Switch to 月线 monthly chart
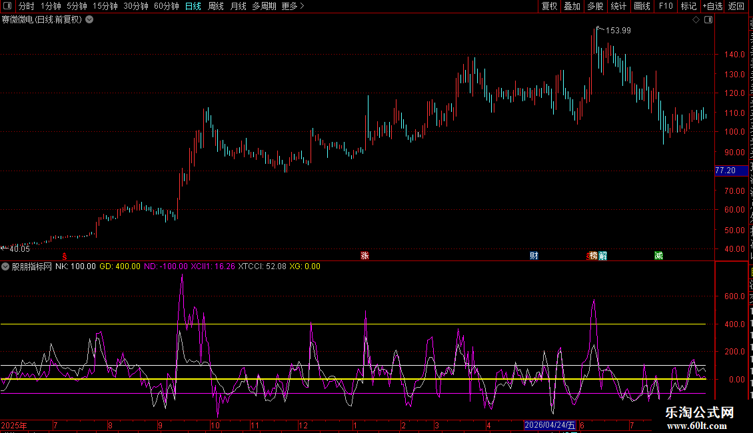This screenshot has height=433, width=753. (x=238, y=6)
